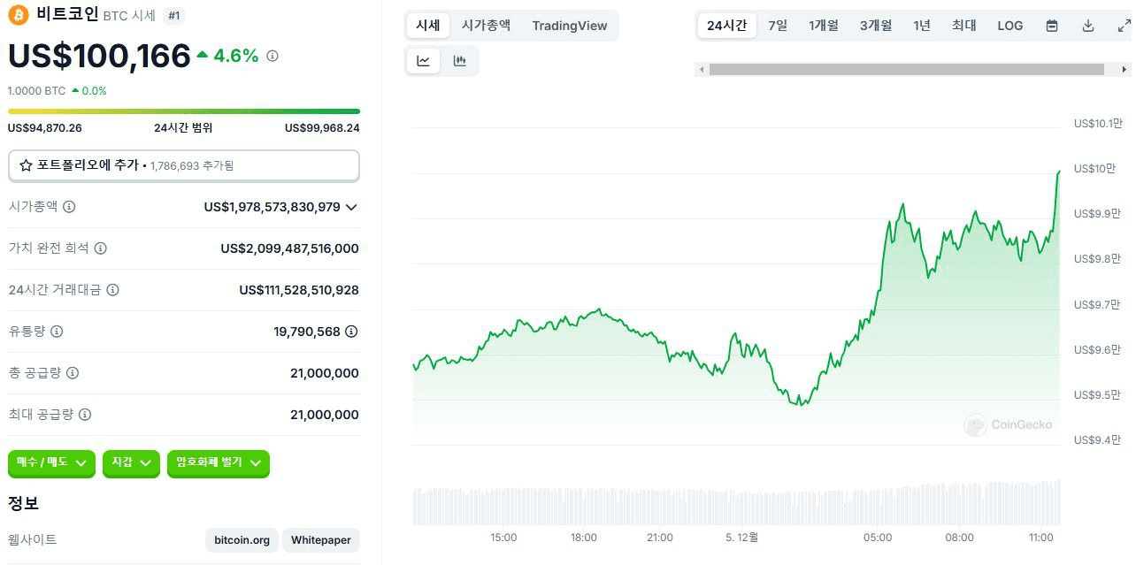Open info tooltip next to 최대 공급량
The image size is (1136, 565).
[85, 415]
